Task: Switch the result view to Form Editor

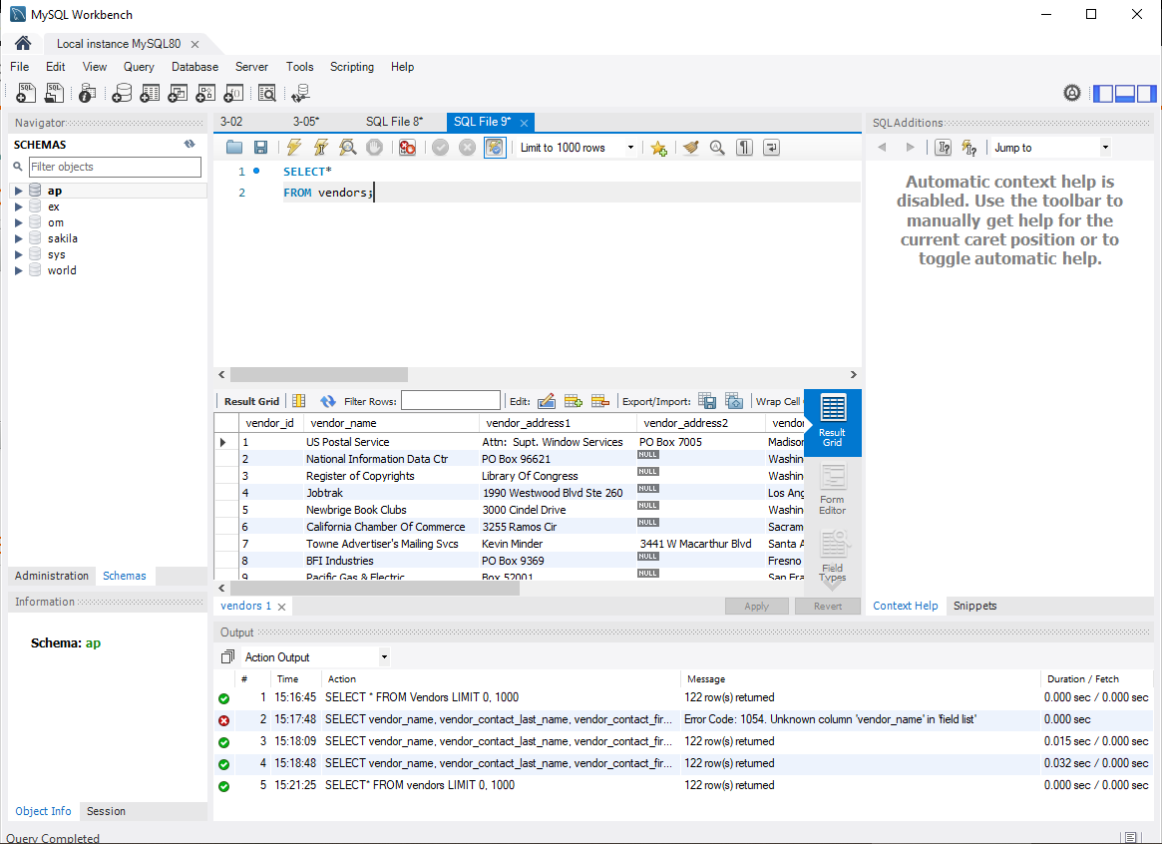Action: point(831,488)
